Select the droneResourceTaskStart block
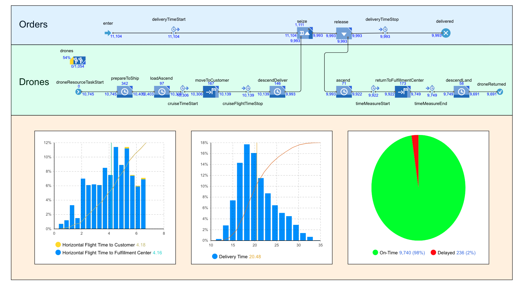The height and width of the screenshot is (288, 523). pos(79,92)
